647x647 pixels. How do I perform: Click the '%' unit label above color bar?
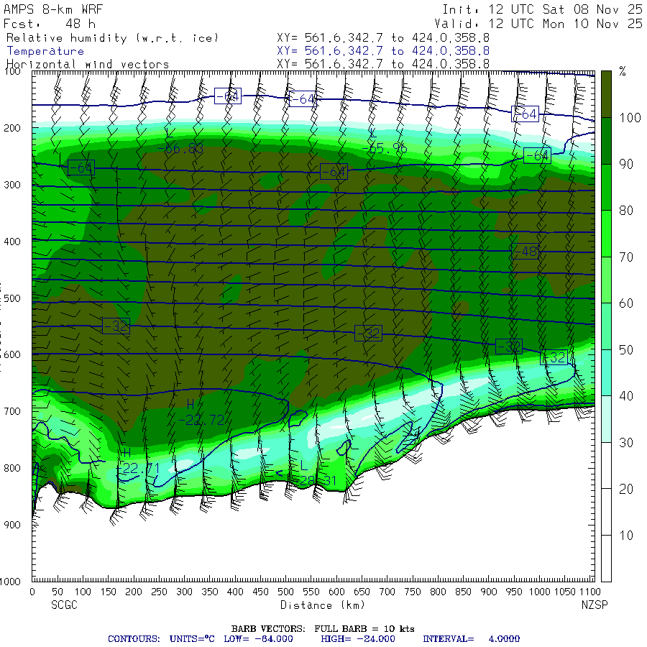pos(623,71)
